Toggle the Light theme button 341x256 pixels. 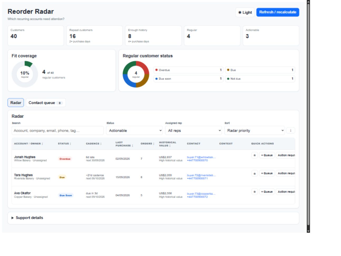[245, 12]
